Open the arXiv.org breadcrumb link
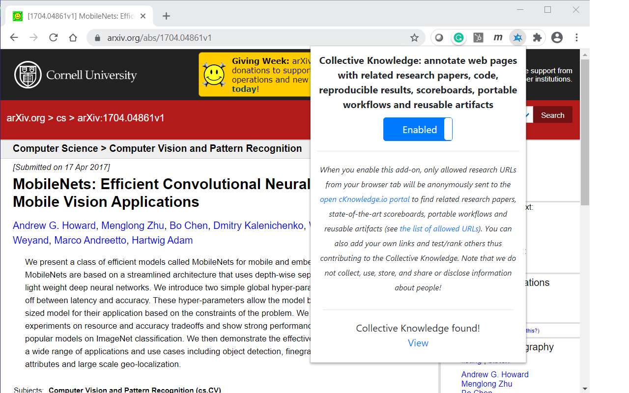 pos(26,118)
